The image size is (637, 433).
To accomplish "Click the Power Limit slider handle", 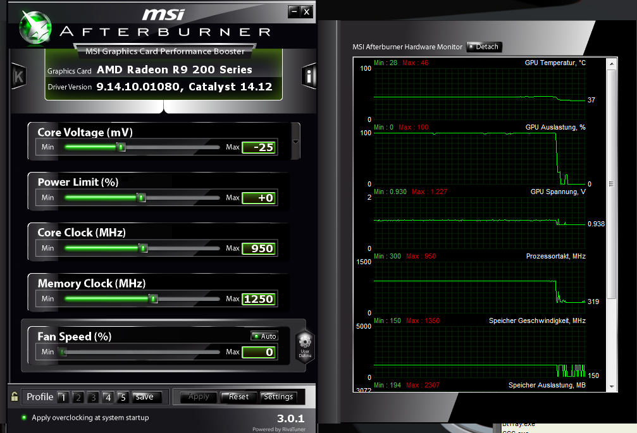I will point(141,198).
